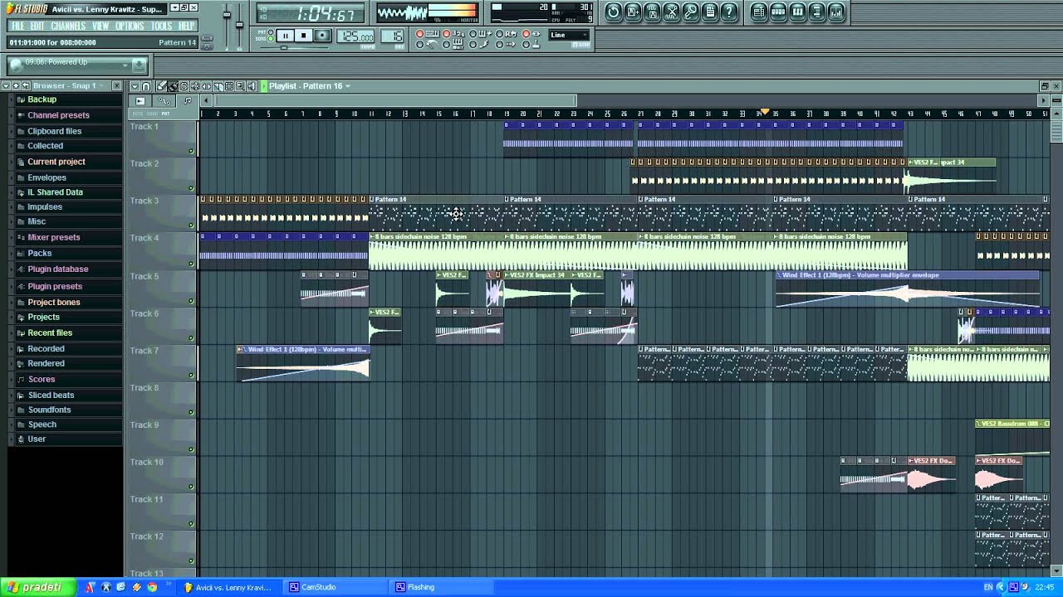The width and height of the screenshot is (1063, 597).
Task: Switch to CamStudio taskbar button
Action: pos(336,587)
